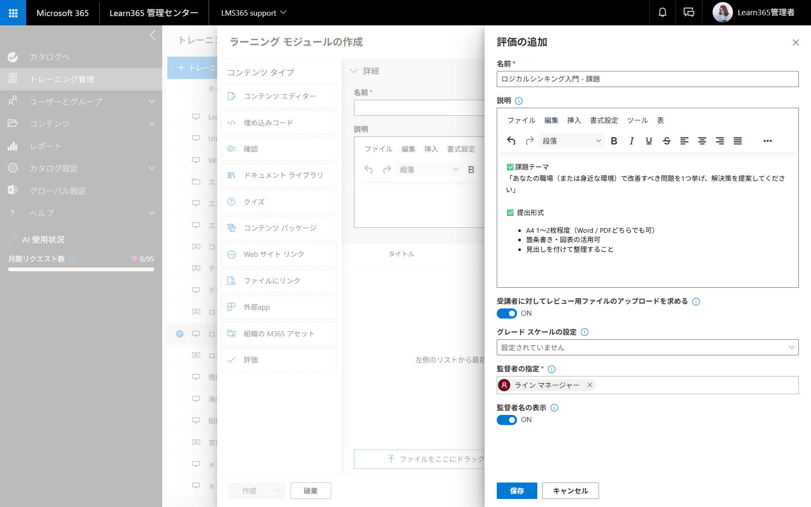This screenshot has height=507, width=811.
Task: Align text right in description editor
Action: (x=720, y=141)
